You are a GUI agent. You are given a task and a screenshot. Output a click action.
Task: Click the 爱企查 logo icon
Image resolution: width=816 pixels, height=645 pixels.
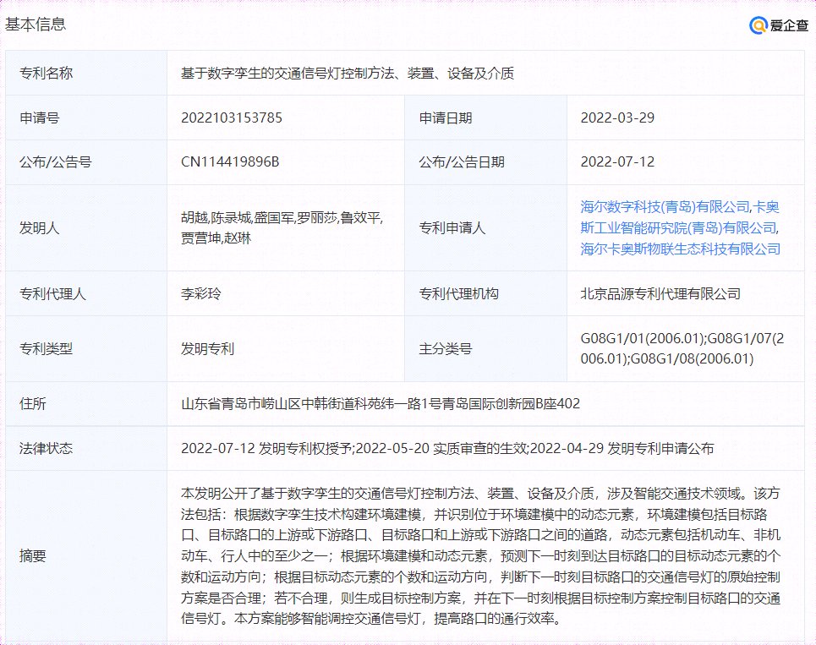point(758,25)
